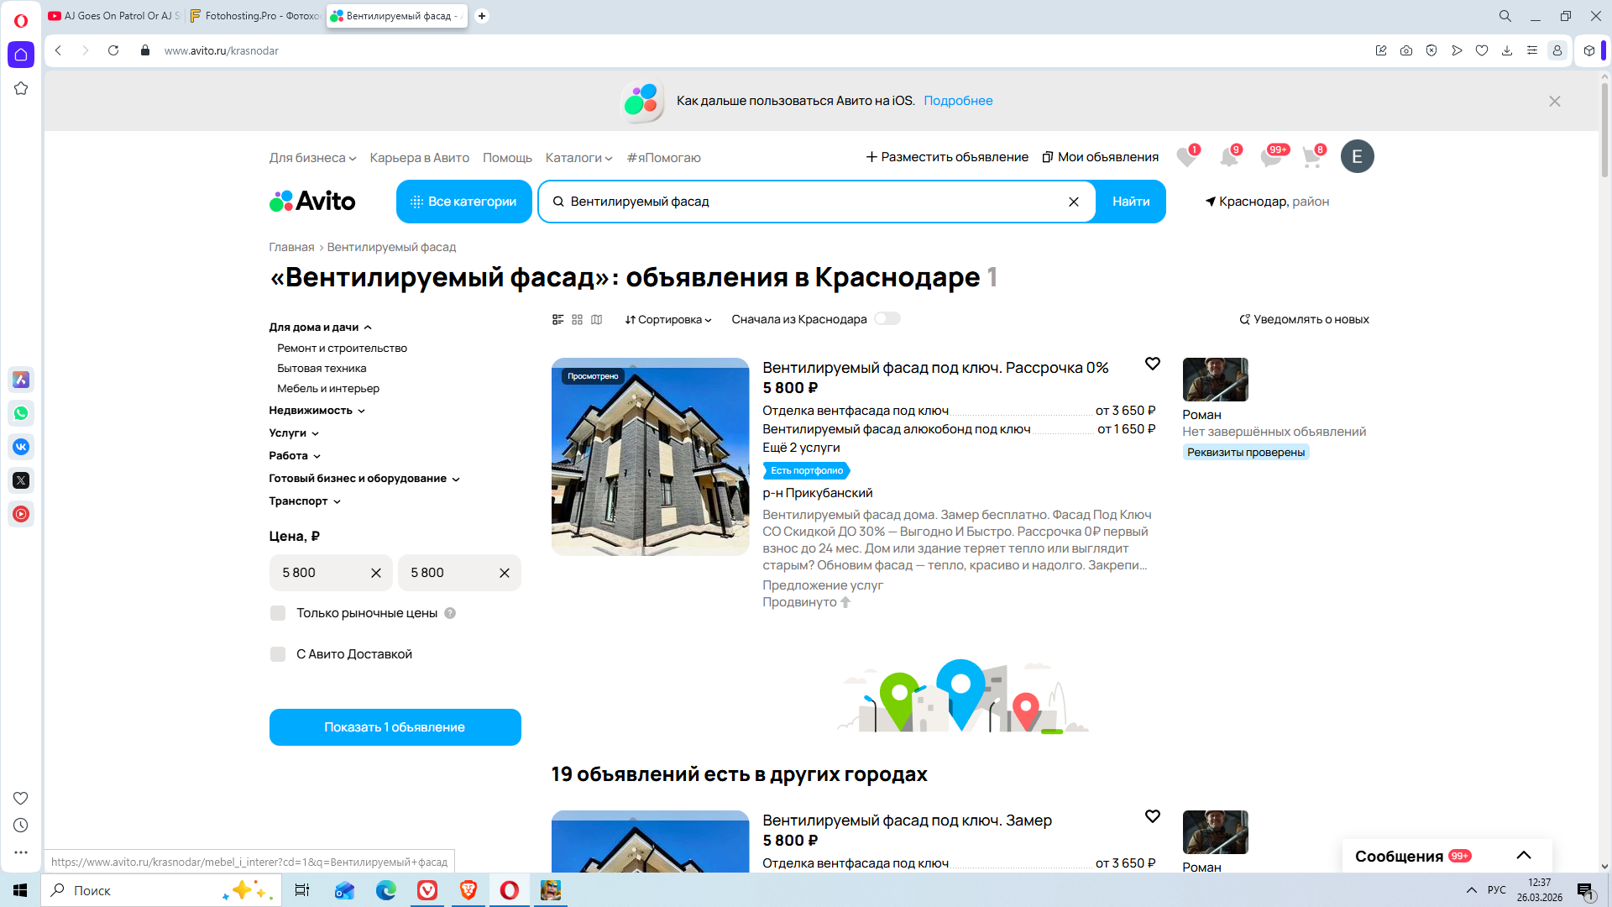Open the shopping cart icon

pyautogui.click(x=1311, y=157)
